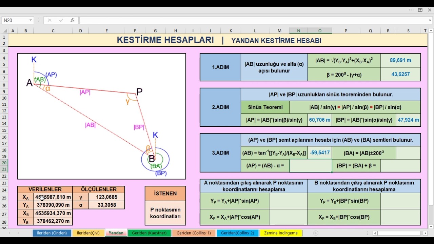The height and width of the screenshot is (244, 434).
Task: Select the γ value cell 123,0685
Action: tap(106, 197)
